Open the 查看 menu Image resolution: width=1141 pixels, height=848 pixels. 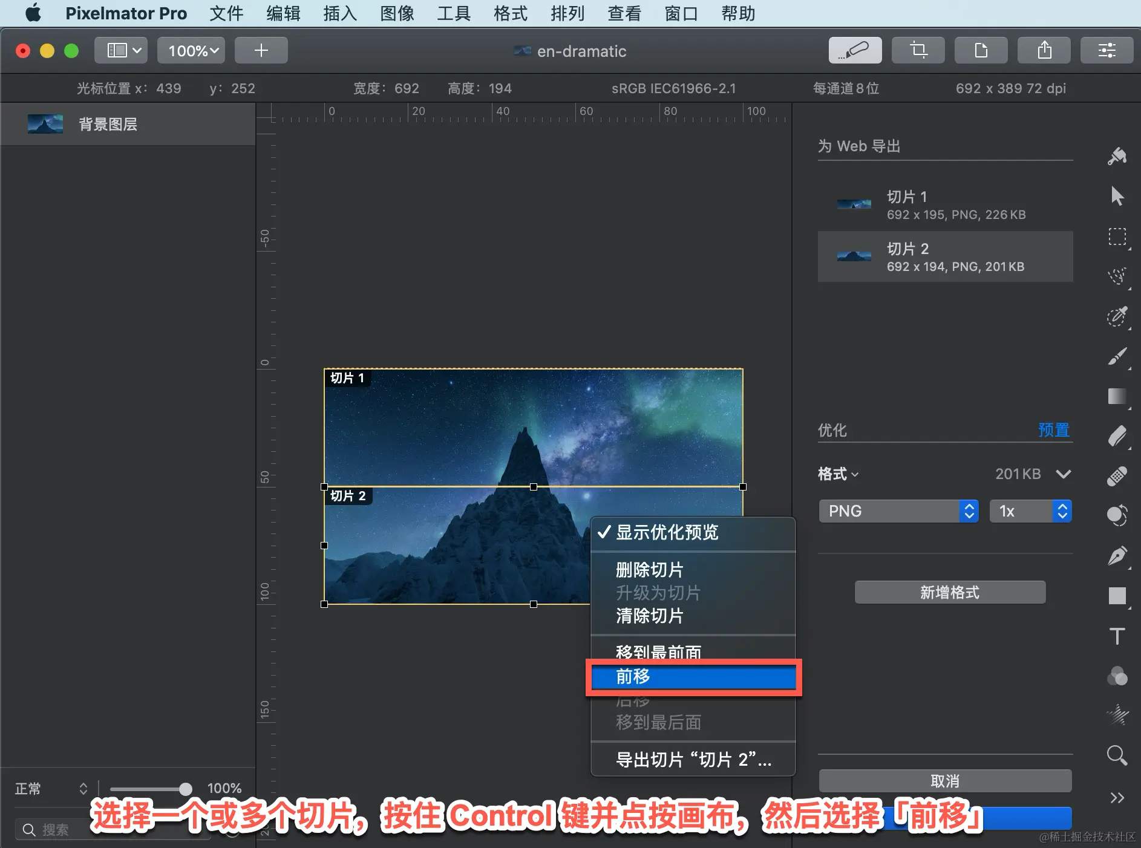pos(624,13)
